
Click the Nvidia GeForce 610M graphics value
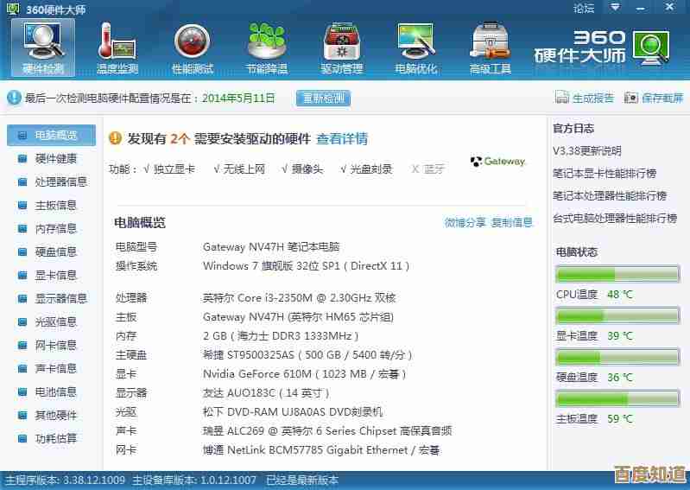304,374
